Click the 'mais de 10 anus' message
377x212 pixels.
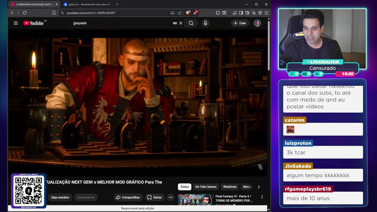tap(323, 198)
